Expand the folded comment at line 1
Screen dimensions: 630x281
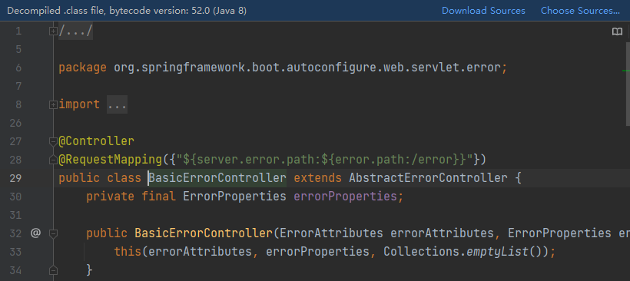coord(53,31)
